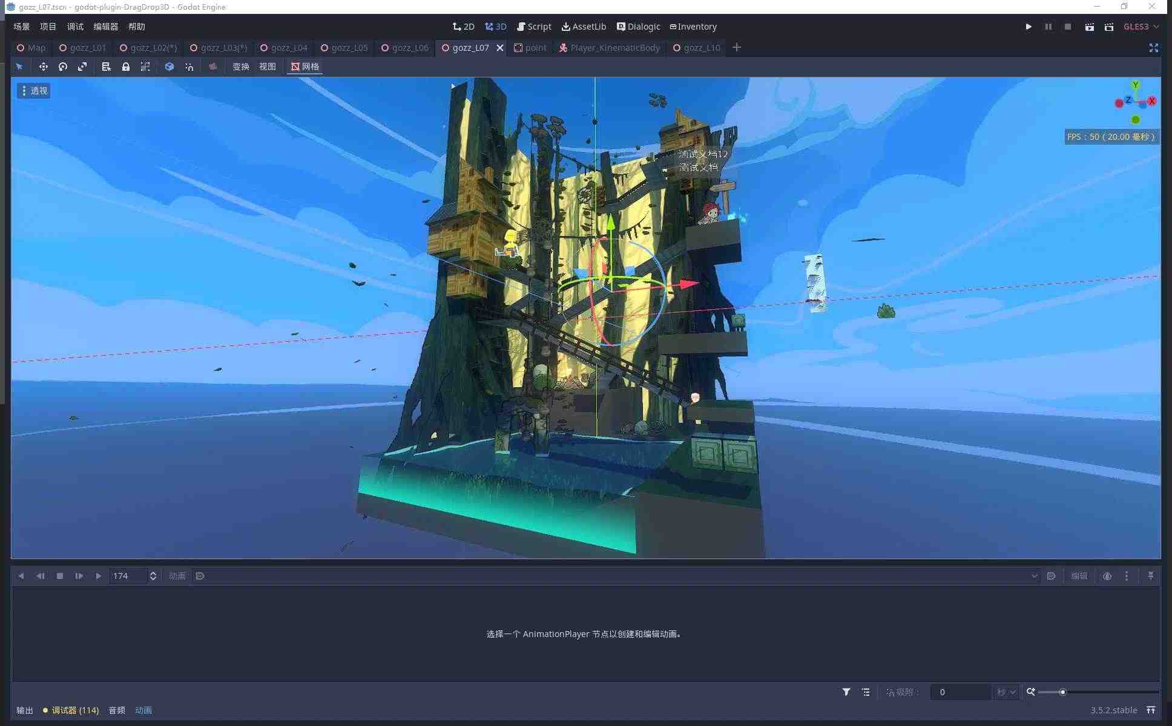
Task: Click the lock selected node icon
Action: point(126,67)
